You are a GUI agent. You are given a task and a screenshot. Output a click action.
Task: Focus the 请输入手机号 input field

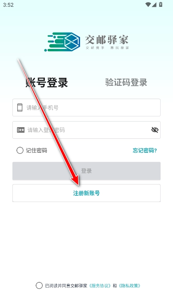[x=86, y=107]
